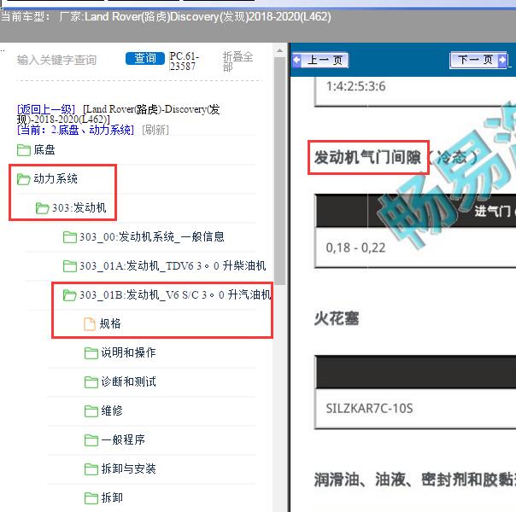This screenshot has height=512, width=516.
Task: Expand folder icon of 一般程序
Action: [91, 439]
